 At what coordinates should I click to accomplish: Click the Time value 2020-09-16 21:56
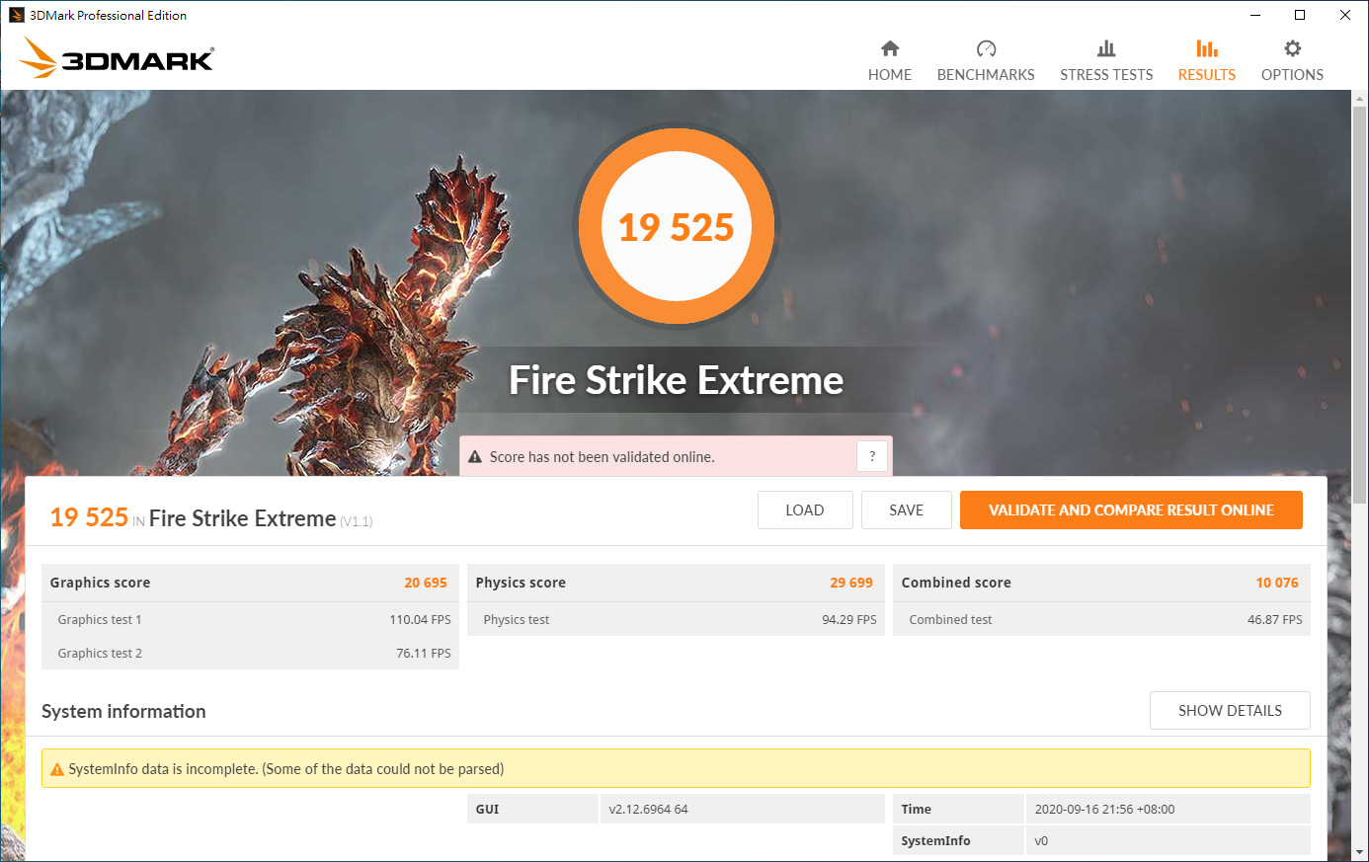click(x=1104, y=809)
